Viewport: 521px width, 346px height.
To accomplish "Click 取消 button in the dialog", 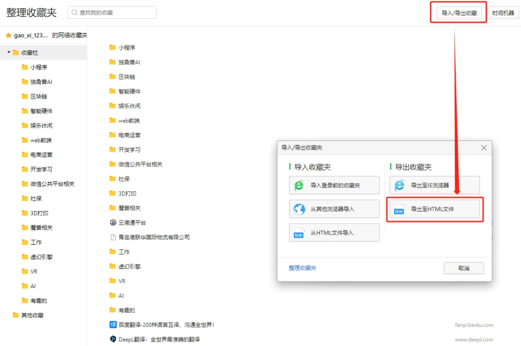I will click(x=464, y=268).
